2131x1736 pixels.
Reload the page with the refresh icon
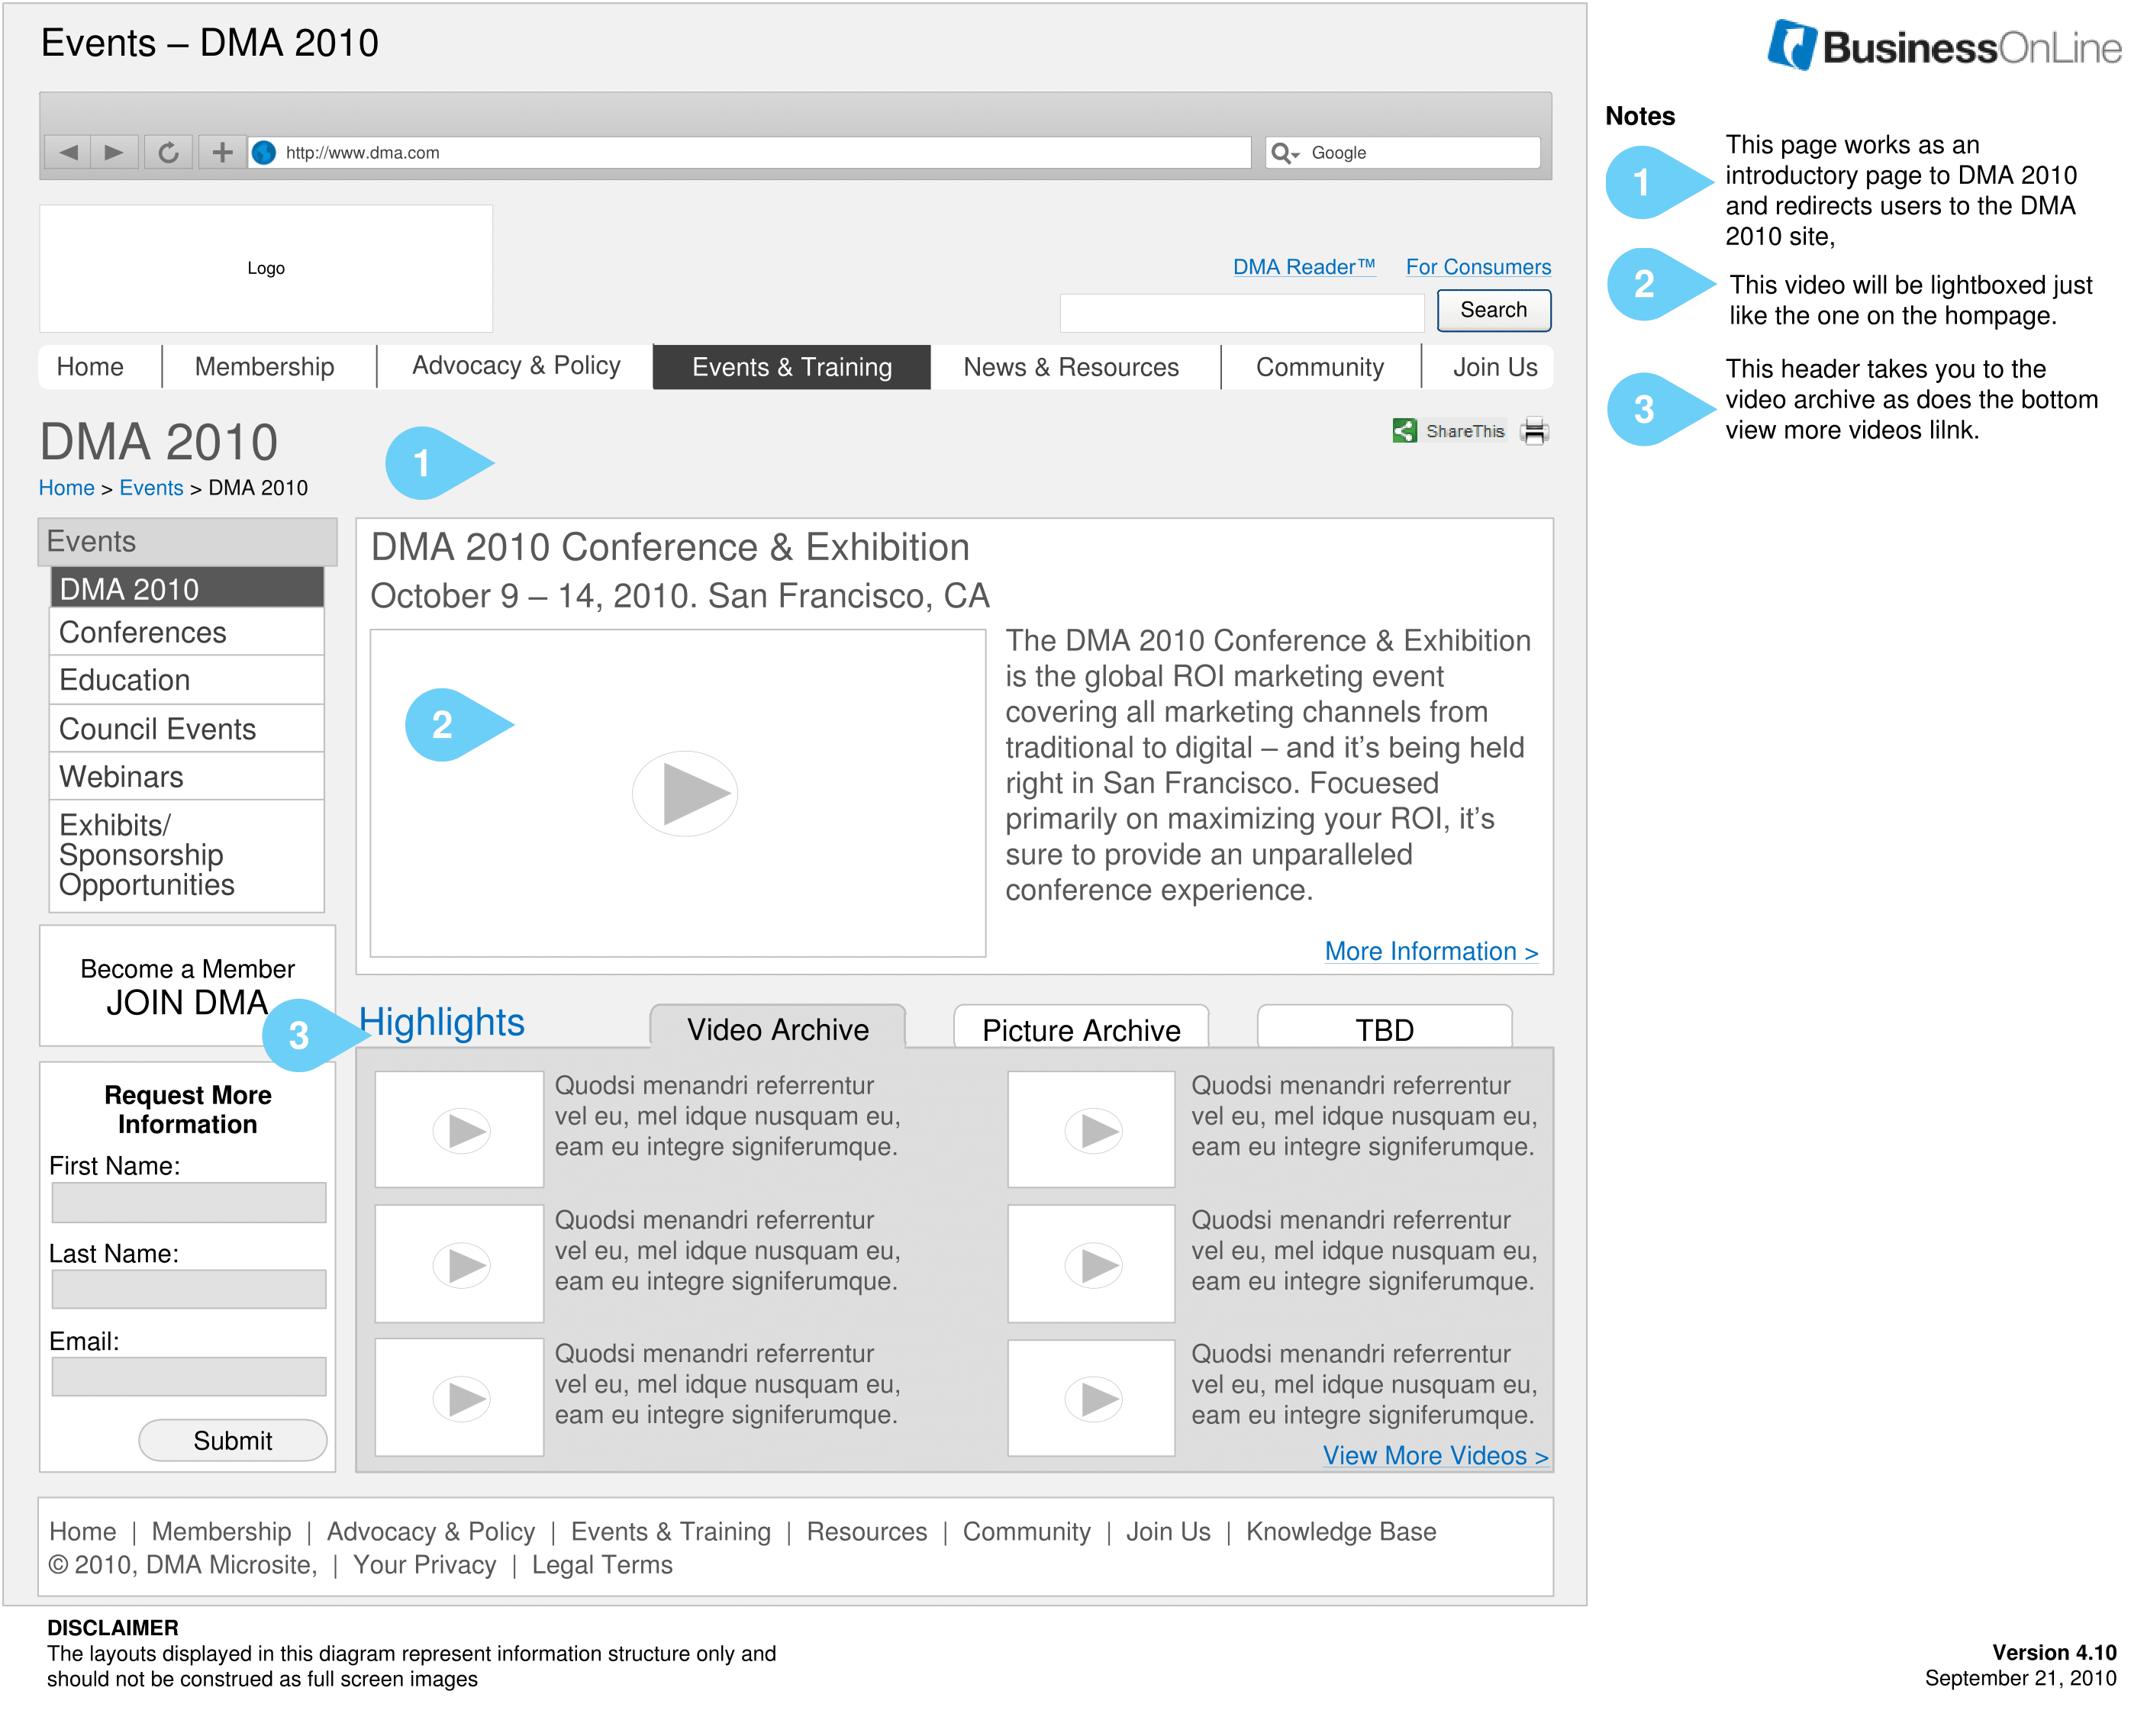click(x=168, y=152)
